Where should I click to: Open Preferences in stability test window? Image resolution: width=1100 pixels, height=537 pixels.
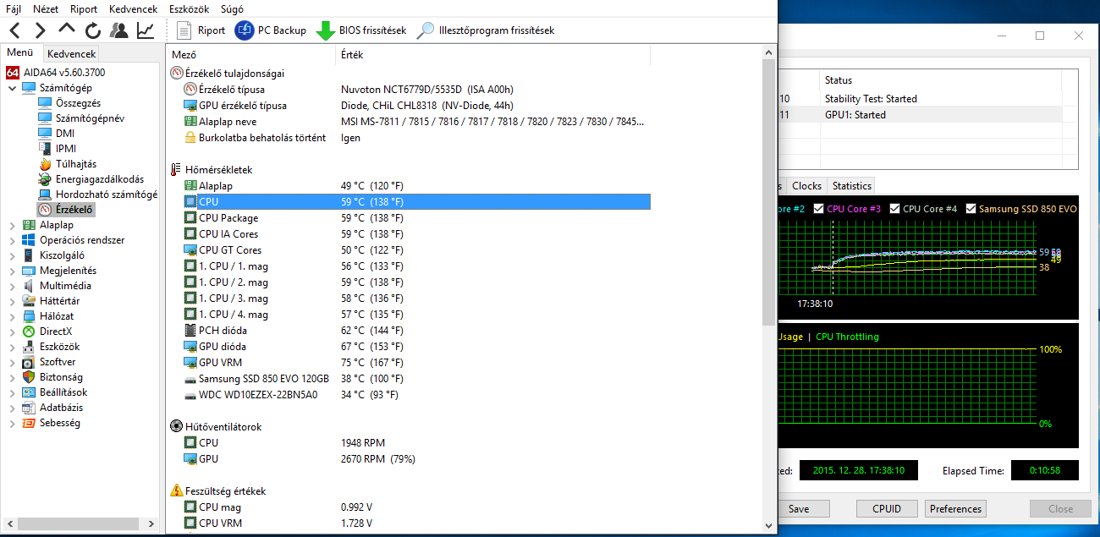coord(955,509)
